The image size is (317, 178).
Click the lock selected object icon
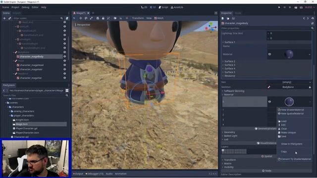103,18
